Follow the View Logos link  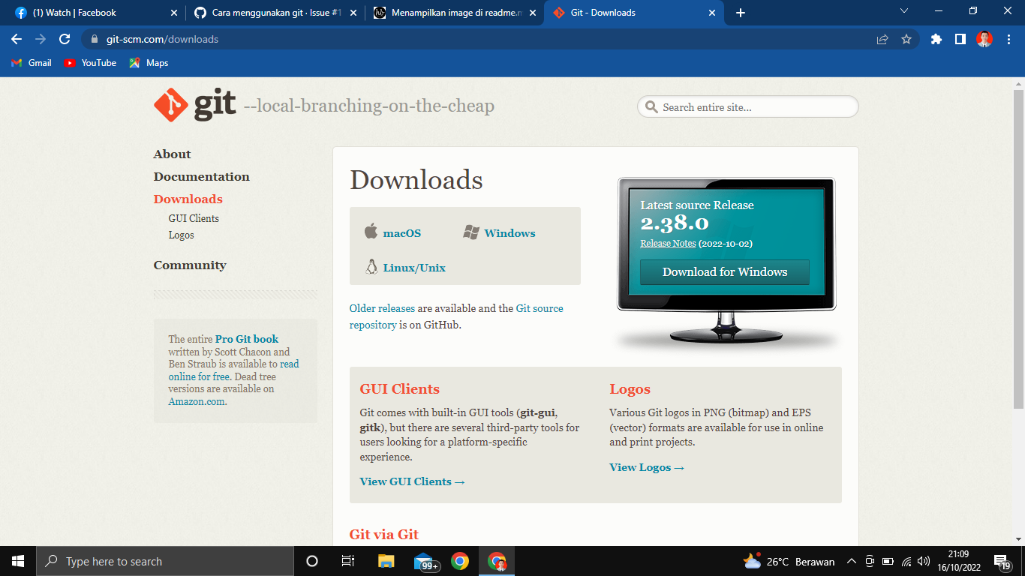647,467
